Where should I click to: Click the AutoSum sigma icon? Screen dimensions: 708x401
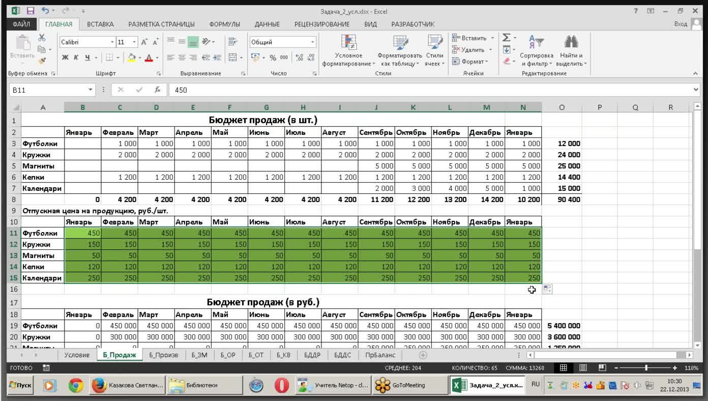[507, 38]
